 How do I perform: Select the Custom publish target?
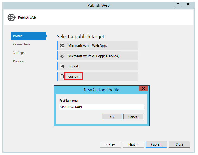pyautogui.click(x=98, y=76)
